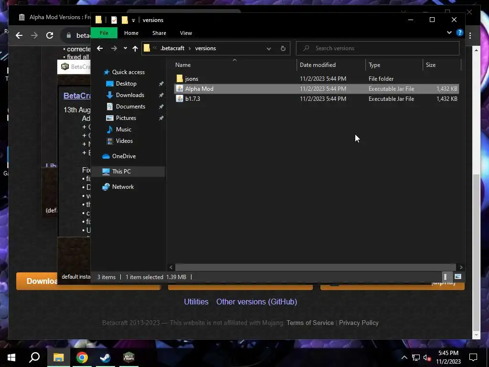Open Downloads in the navigation pane
Screen dimensions: 489x367
[130, 95]
